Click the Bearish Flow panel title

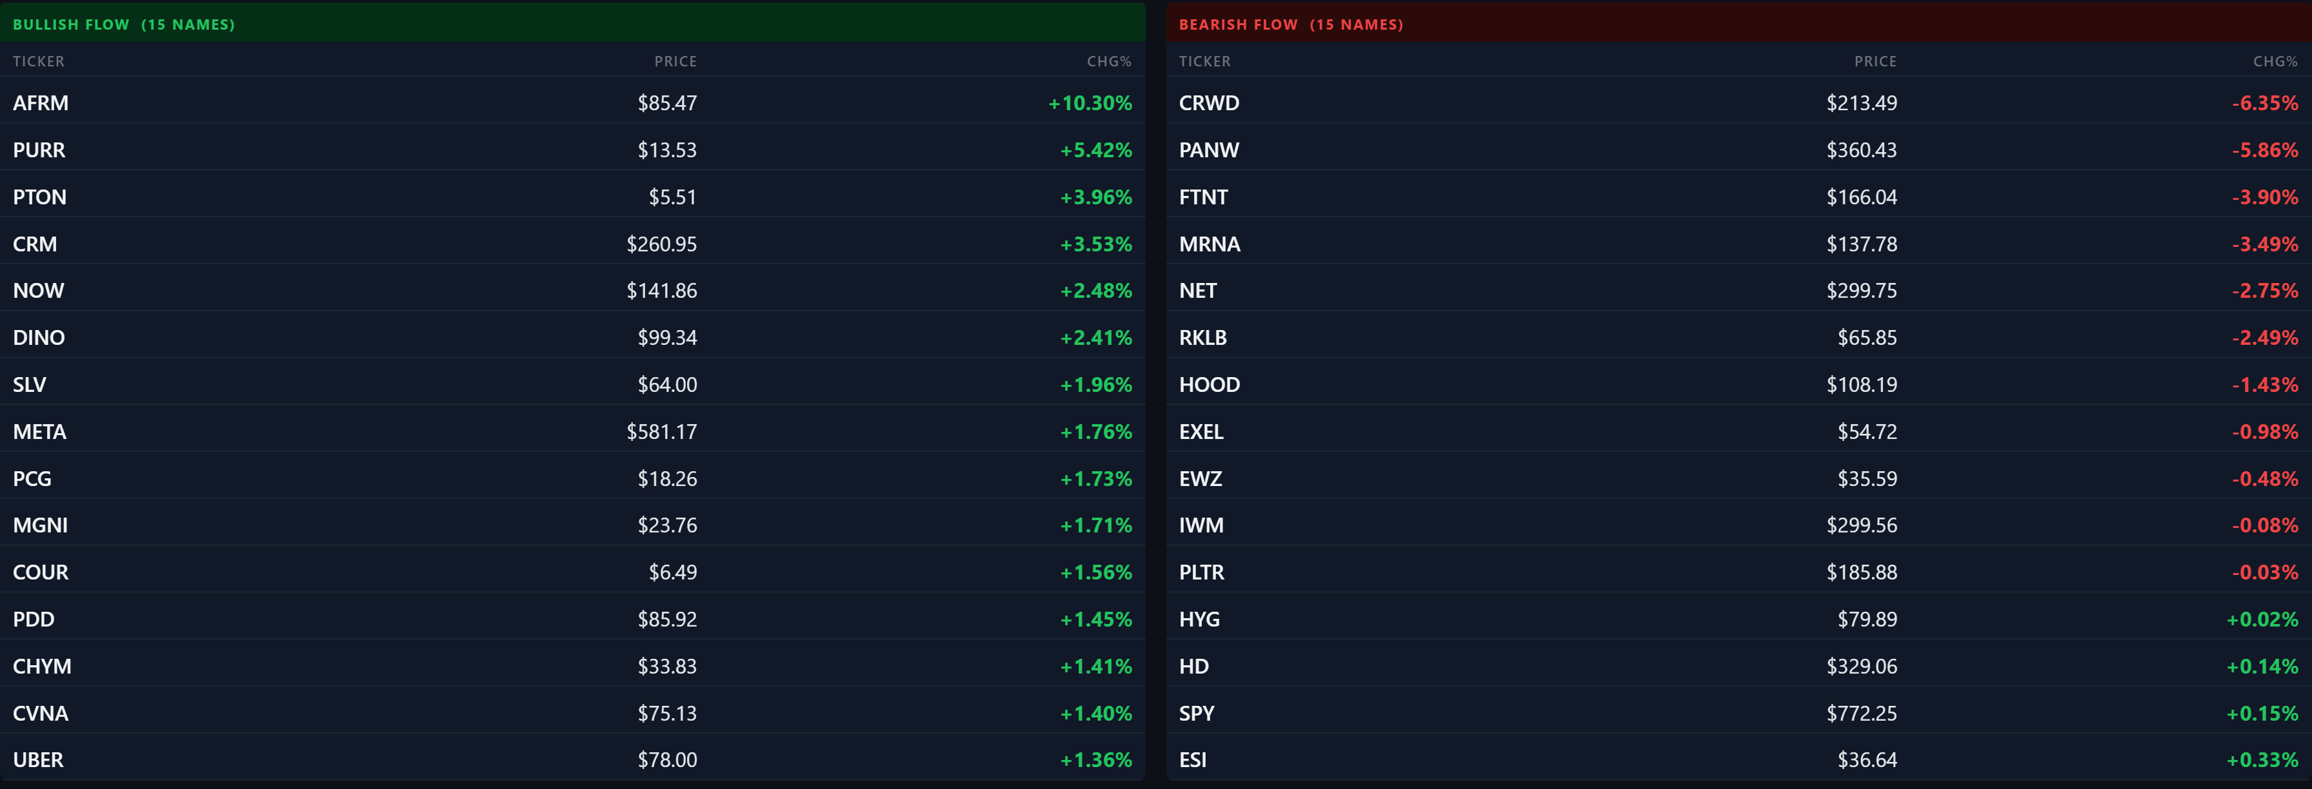(1291, 24)
